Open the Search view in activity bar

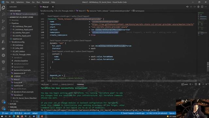3,14
